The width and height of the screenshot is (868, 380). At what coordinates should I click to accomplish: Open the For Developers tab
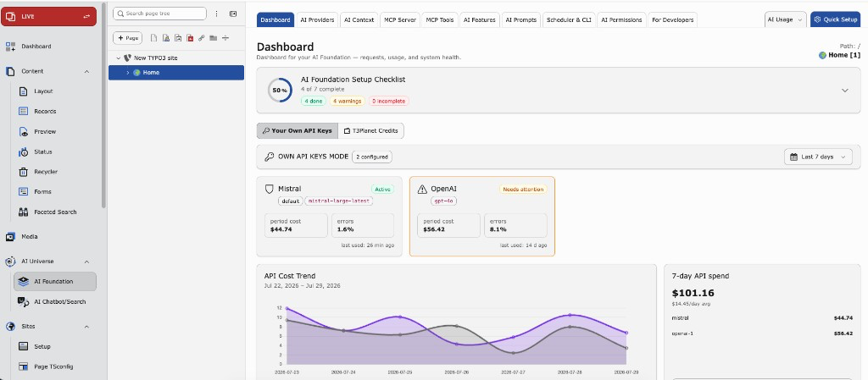[x=672, y=19]
